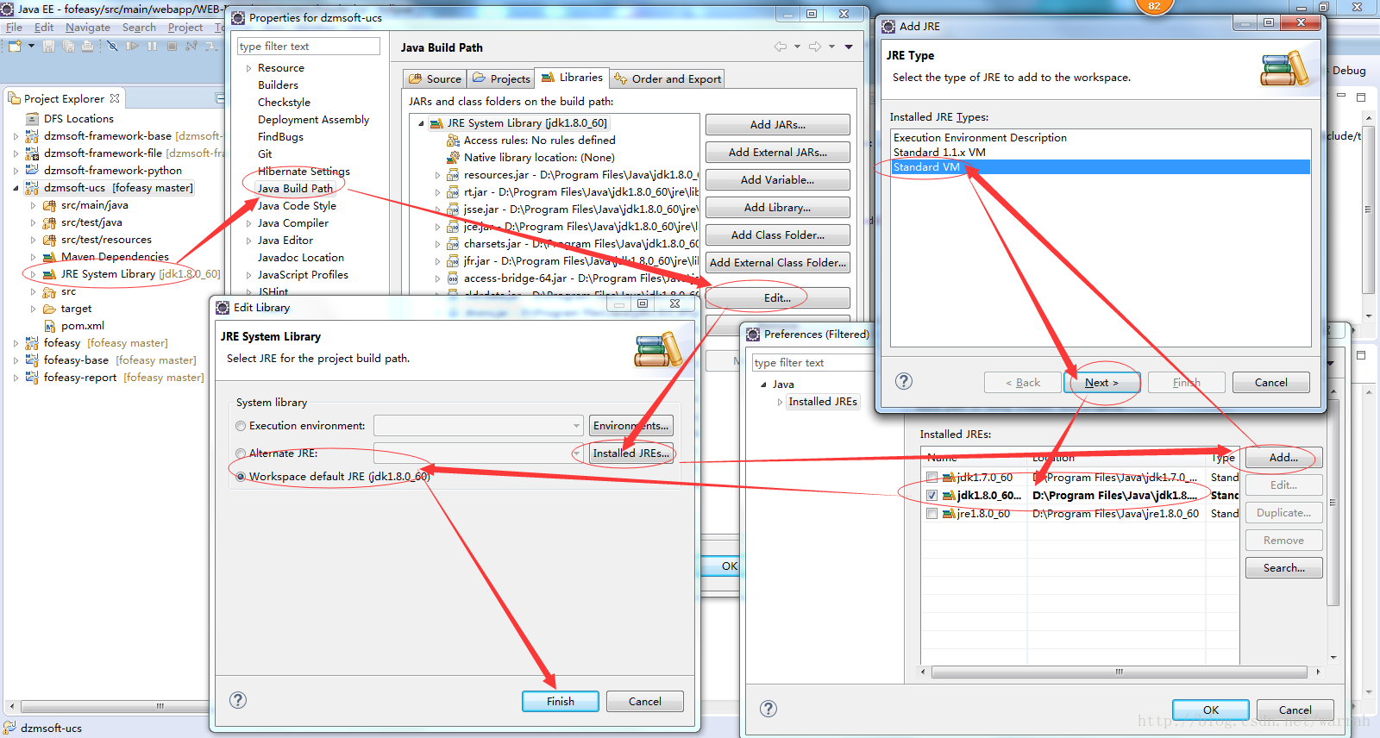Screen dimensions: 1380x738
Task: Select Alternate JRE radio button
Action: tap(241, 453)
